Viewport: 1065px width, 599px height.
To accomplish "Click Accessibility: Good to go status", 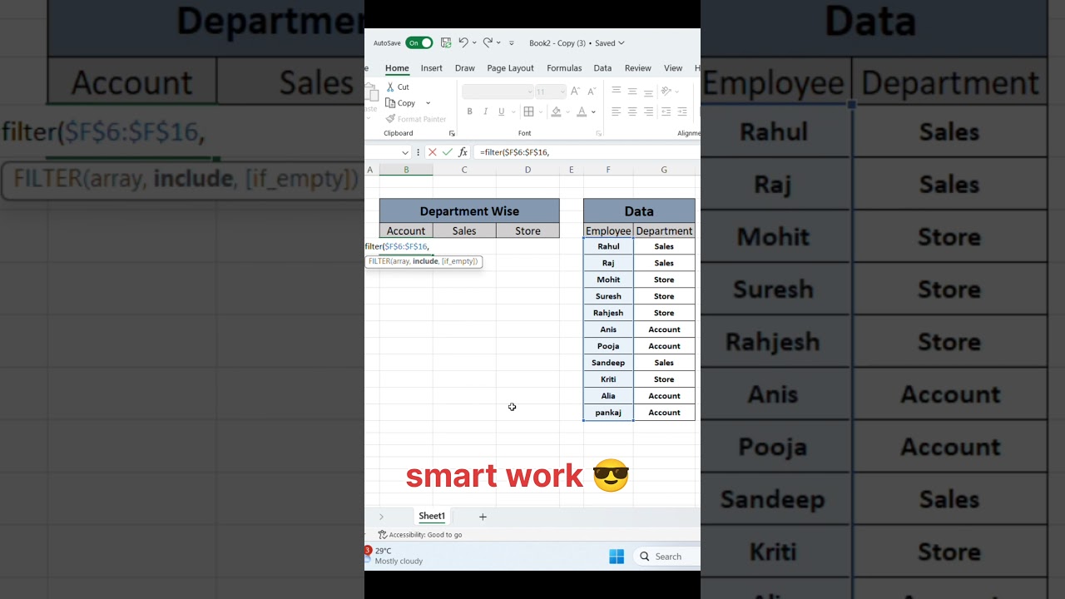I will 420,535.
